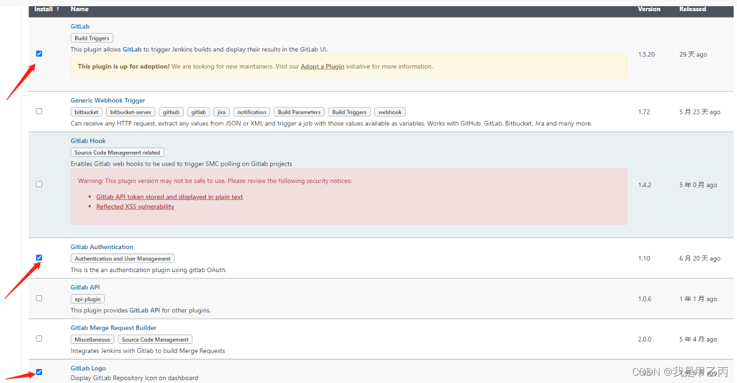Click the jira tag
The image size is (737, 383).
[x=221, y=112]
